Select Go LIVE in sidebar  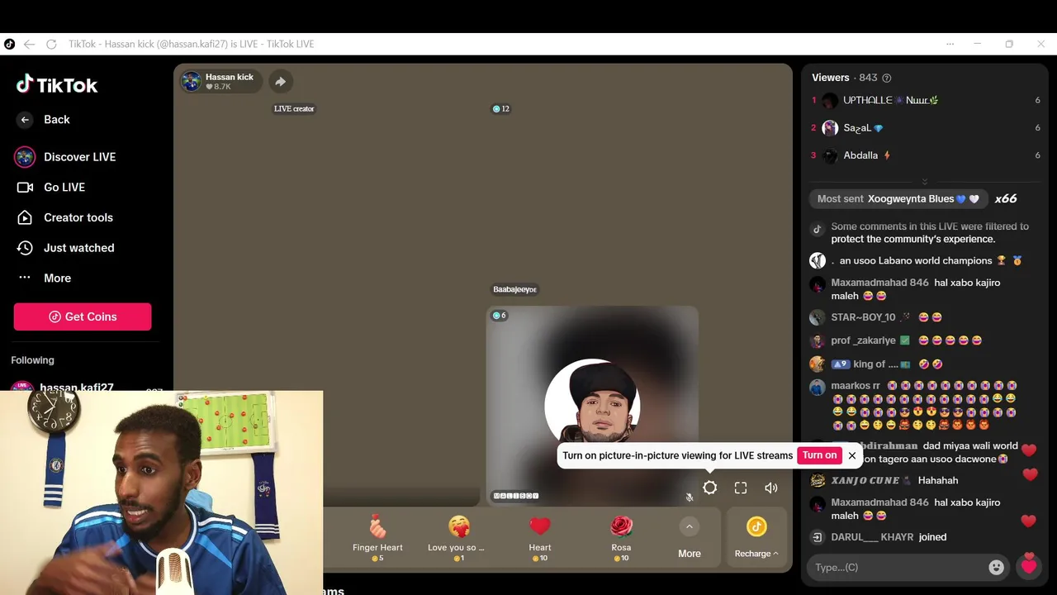(x=50, y=188)
